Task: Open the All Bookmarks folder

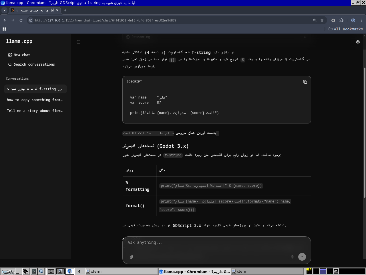Action: click(x=345, y=29)
